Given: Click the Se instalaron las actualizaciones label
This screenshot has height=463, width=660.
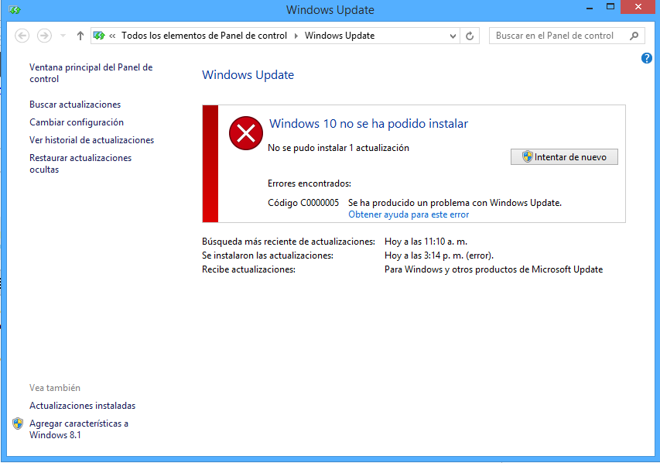Looking at the screenshot, I should click(268, 256).
